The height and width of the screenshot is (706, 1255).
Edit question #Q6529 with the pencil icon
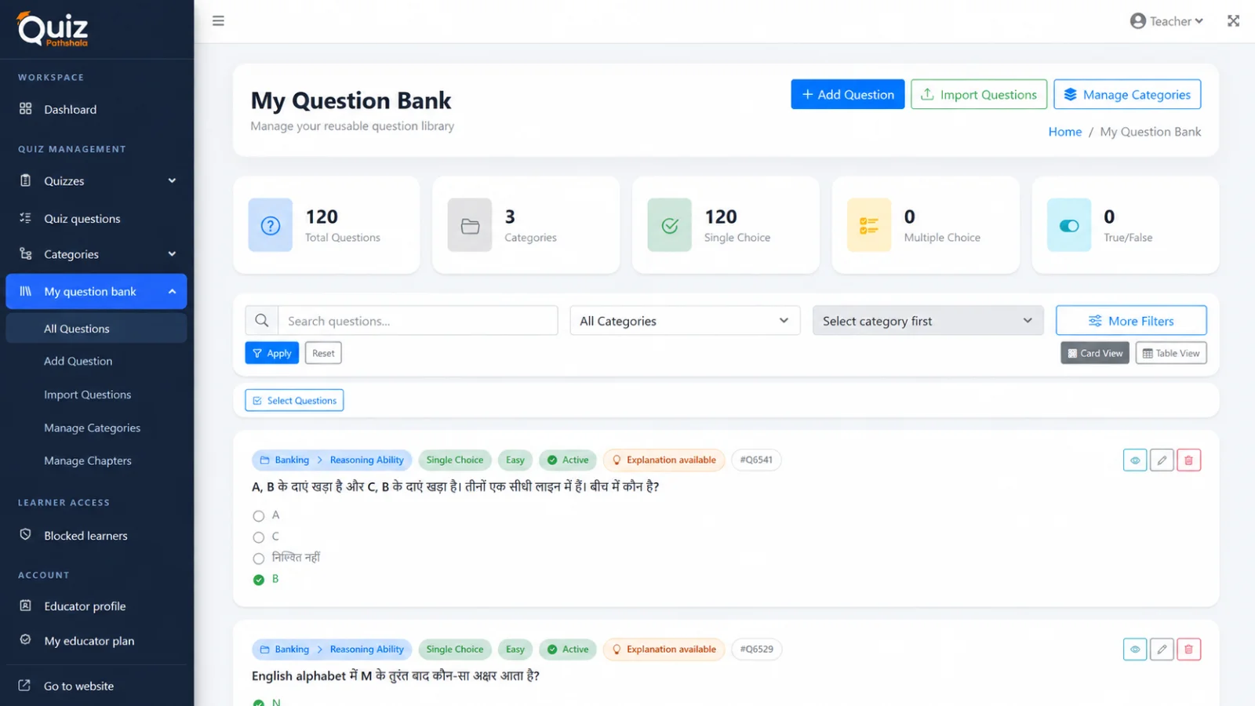pos(1162,650)
